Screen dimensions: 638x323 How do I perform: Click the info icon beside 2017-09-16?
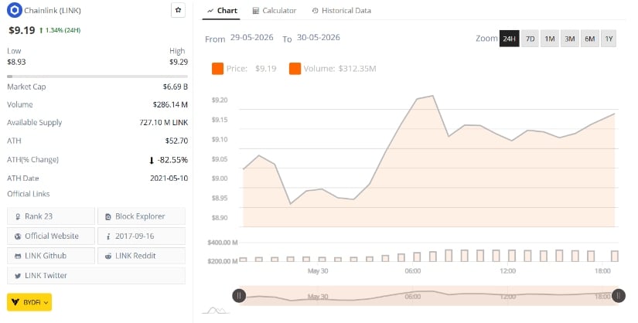(108, 236)
